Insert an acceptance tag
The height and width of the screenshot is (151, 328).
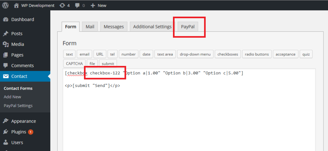click(x=285, y=54)
